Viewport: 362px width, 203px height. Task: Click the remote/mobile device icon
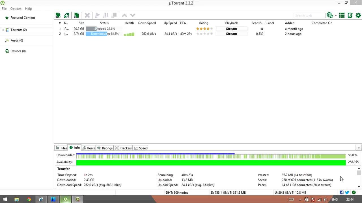click(x=350, y=16)
